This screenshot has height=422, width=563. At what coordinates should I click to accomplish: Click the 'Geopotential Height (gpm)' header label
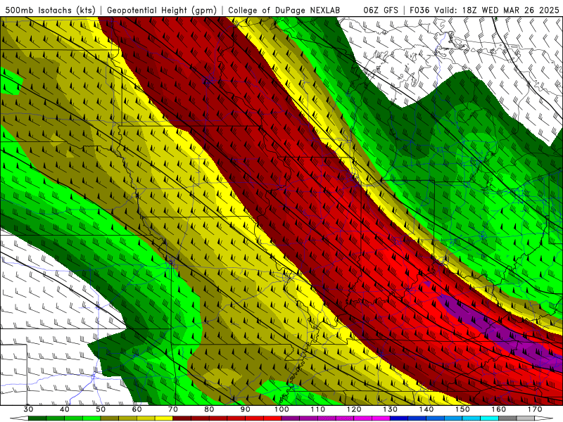click(x=162, y=10)
